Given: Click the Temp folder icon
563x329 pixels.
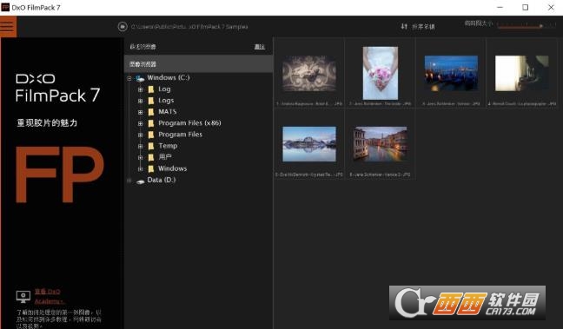Looking at the screenshot, I should pos(151,147).
